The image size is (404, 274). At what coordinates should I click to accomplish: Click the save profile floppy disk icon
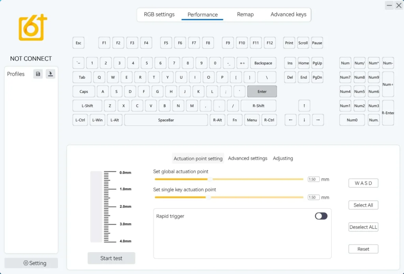(x=38, y=74)
